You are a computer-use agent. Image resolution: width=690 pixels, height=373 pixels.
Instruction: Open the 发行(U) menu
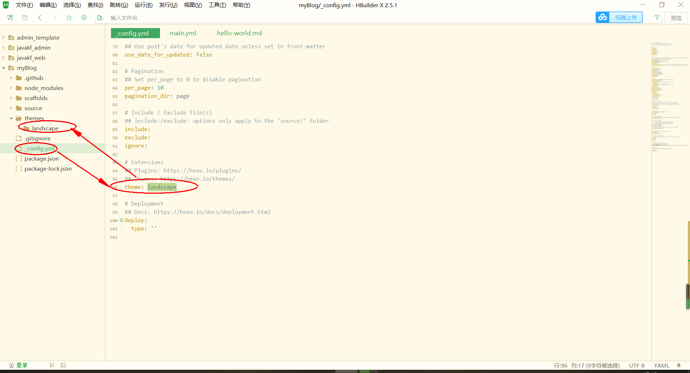pos(168,5)
